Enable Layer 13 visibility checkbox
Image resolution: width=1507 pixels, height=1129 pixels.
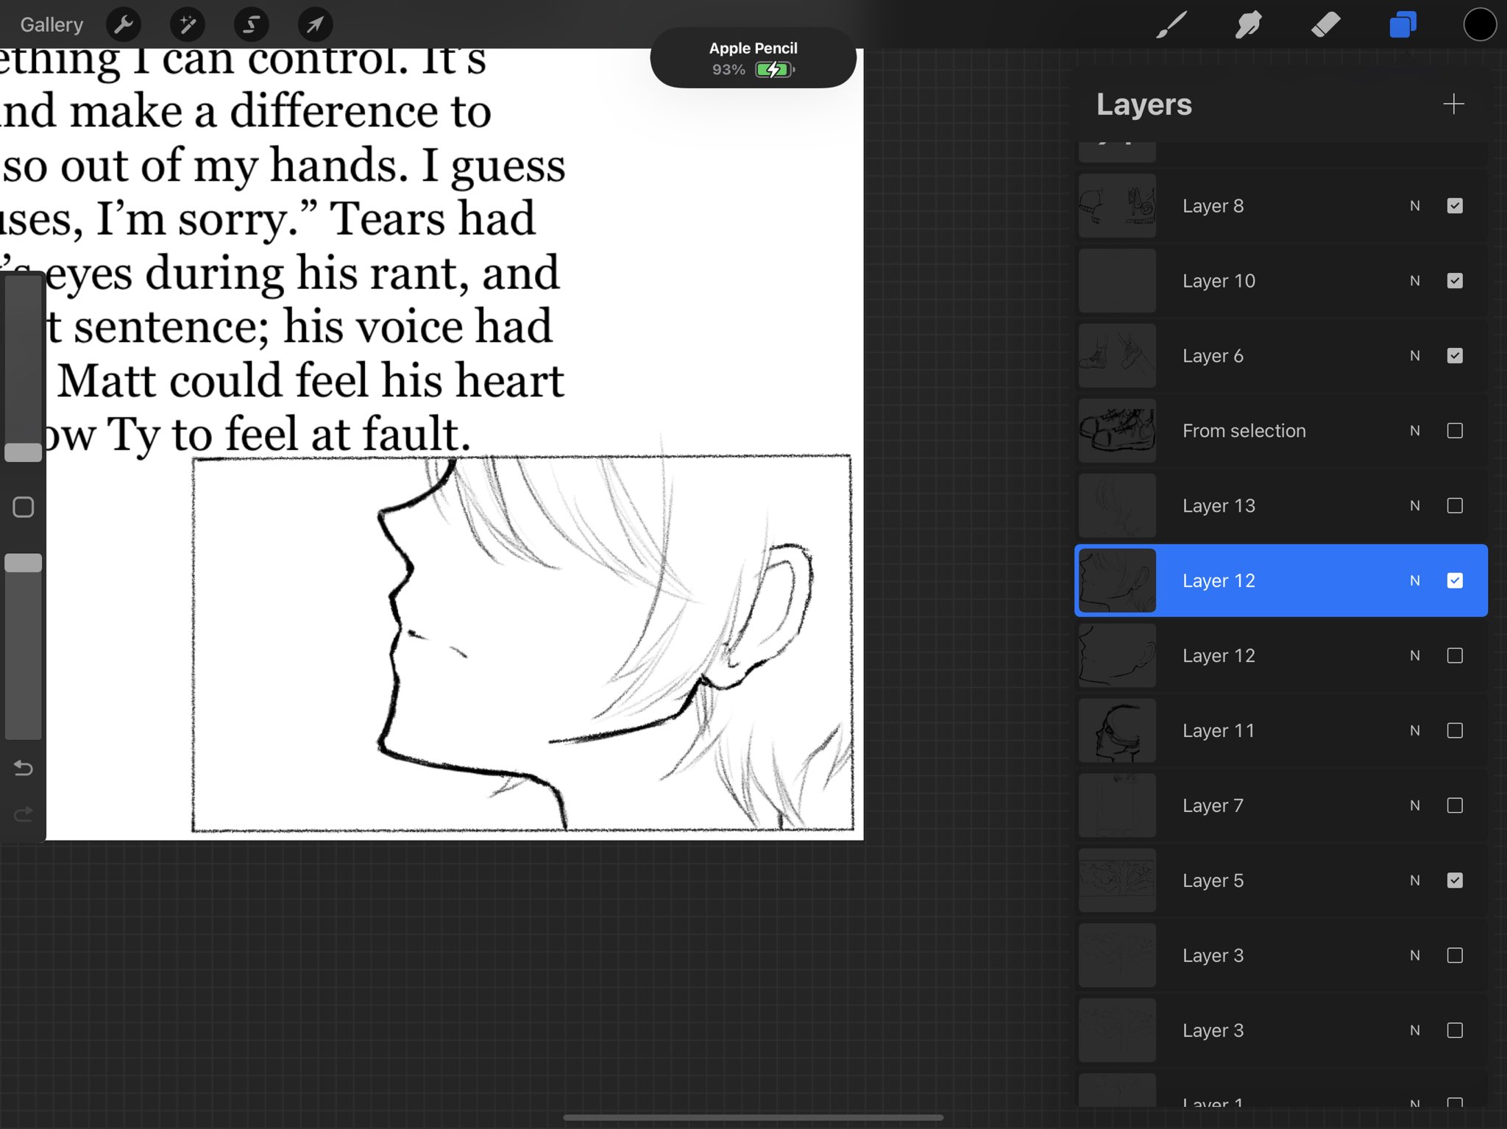pyautogui.click(x=1455, y=506)
